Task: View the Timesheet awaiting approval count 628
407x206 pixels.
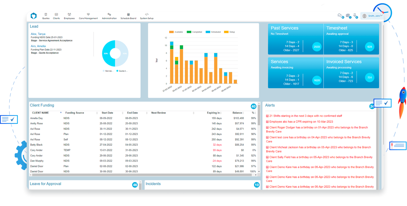Action: [369, 47]
